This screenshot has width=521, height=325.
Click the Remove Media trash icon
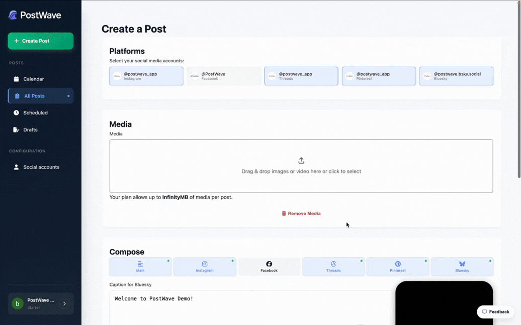[x=284, y=214]
